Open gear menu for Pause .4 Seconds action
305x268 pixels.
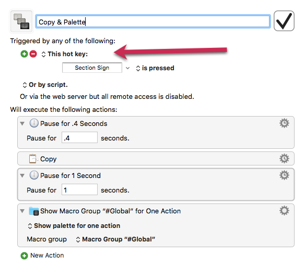pyautogui.click(x=284, y=123)
